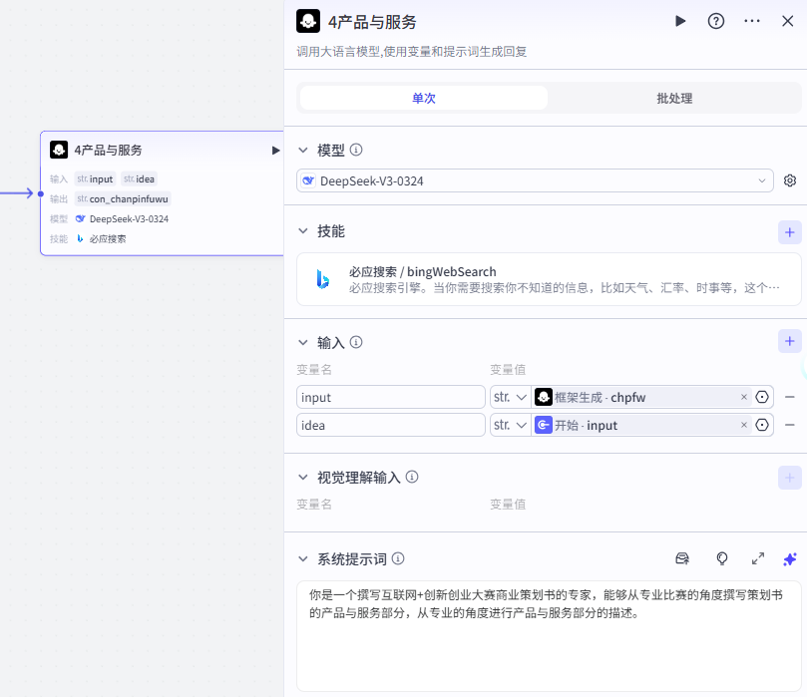Viewport: 807px width, 697px height.
Task: Click the Bing logo icon in skill card
Action: click(322, 279)
